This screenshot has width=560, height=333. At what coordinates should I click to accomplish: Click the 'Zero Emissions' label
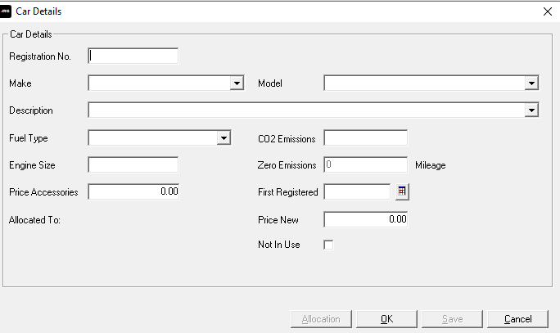(287, 165)
